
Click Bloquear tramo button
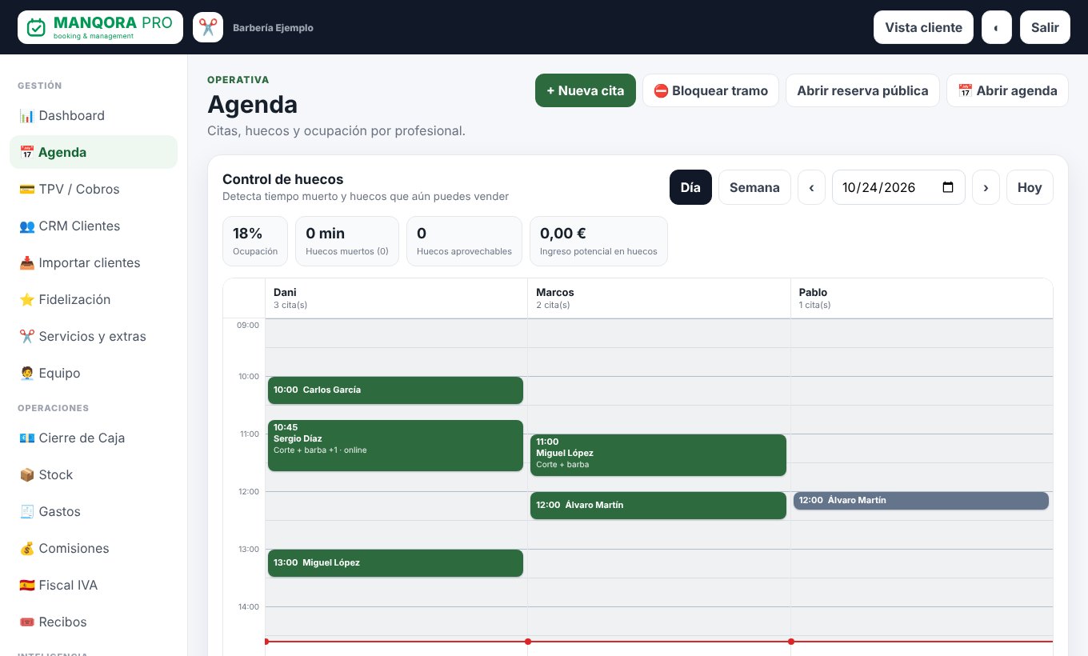[710, 90]
